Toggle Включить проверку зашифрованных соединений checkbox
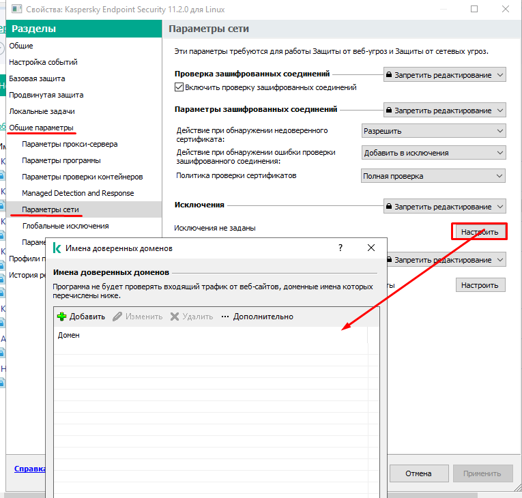Screen dimensions: 522x498 [179, 87]
